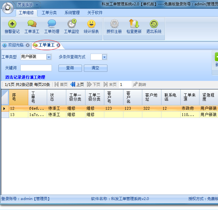Open 工单处理 chat bubble icon
This screenshot has width=218, height=211.
[52, 24]
